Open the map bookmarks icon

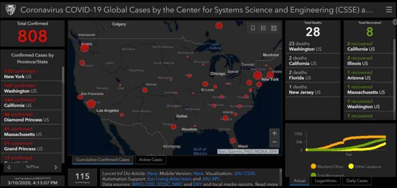tap(253, 28)
